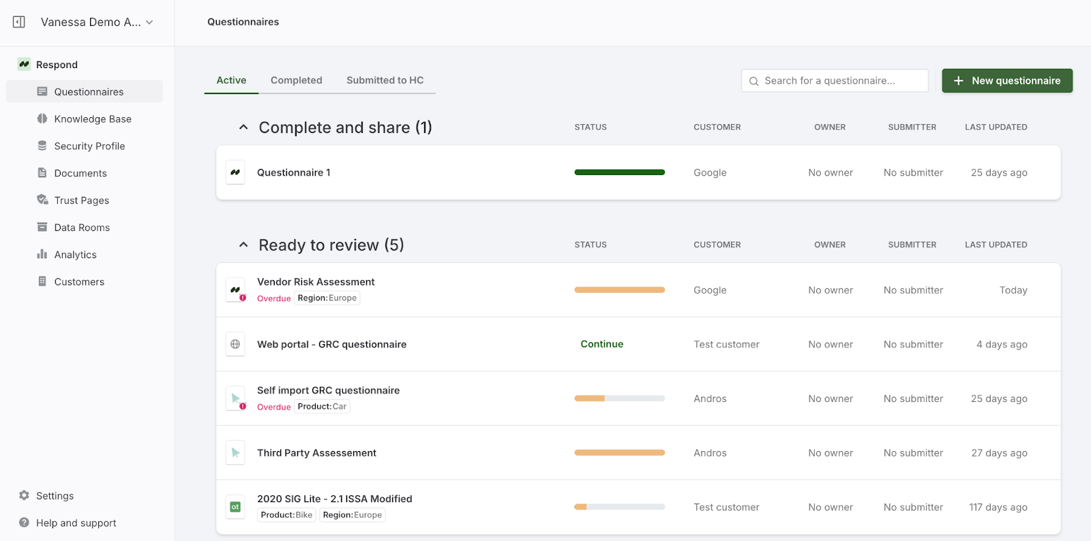Viewport: 1091px width, 541px height.
Task: Click the Settings gear icon
Action: (25, 495)
